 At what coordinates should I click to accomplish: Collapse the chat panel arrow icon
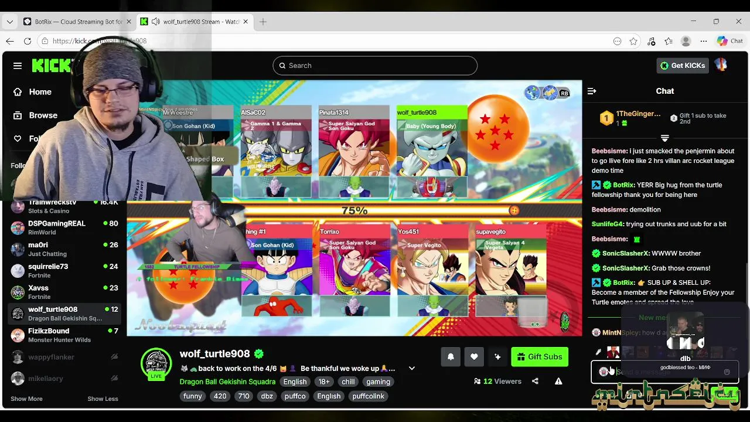point(592,91)
